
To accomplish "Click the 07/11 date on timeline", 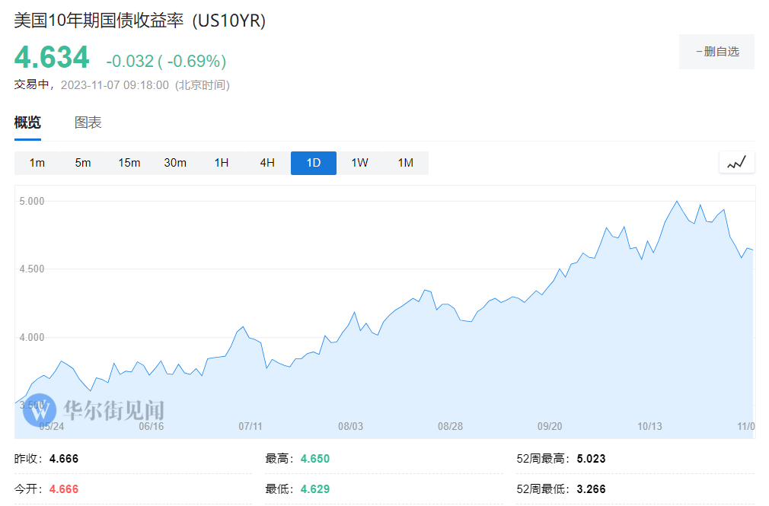I will [x=250, y=426].
